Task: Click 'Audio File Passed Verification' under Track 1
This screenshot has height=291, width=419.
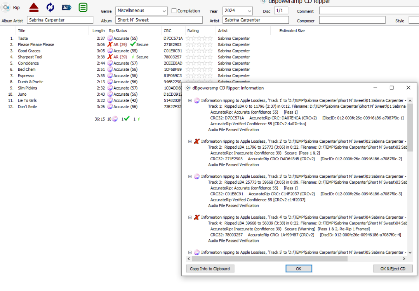Action: 233,130
